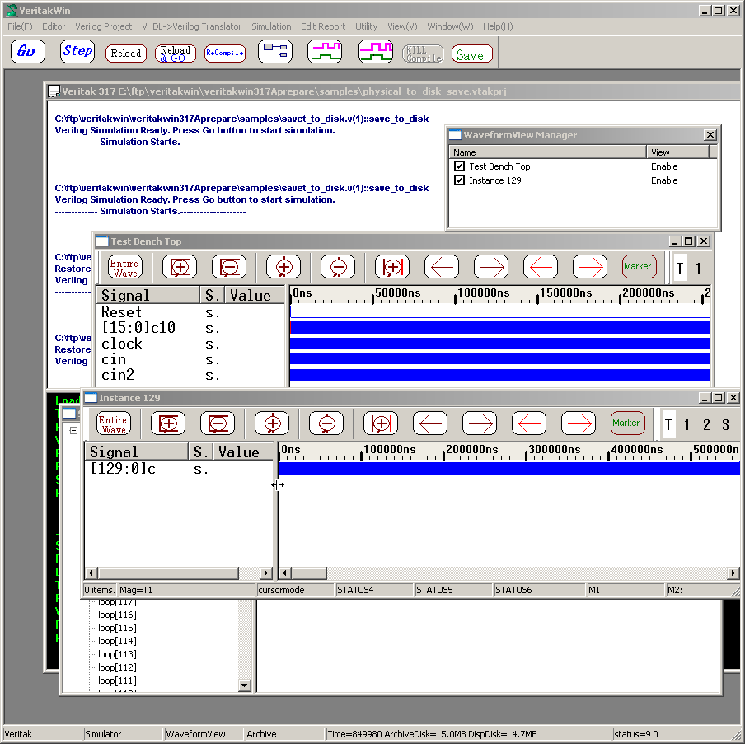Click zoom-between-markers icon in Instance 129
Image resolution: width=745 pixels, height=744 pixels.
click(x=381, y=423)
